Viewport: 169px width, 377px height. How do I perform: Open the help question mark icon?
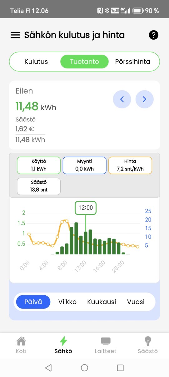coord(153,35)
